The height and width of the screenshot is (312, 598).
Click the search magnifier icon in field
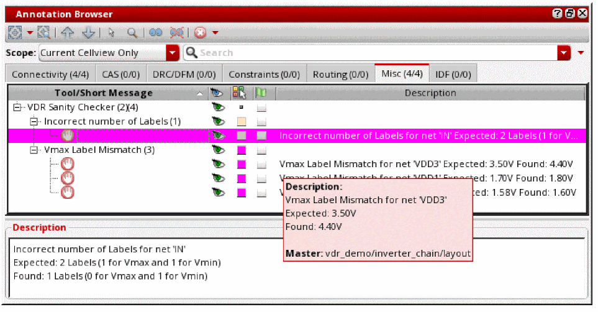coord(191,53)
